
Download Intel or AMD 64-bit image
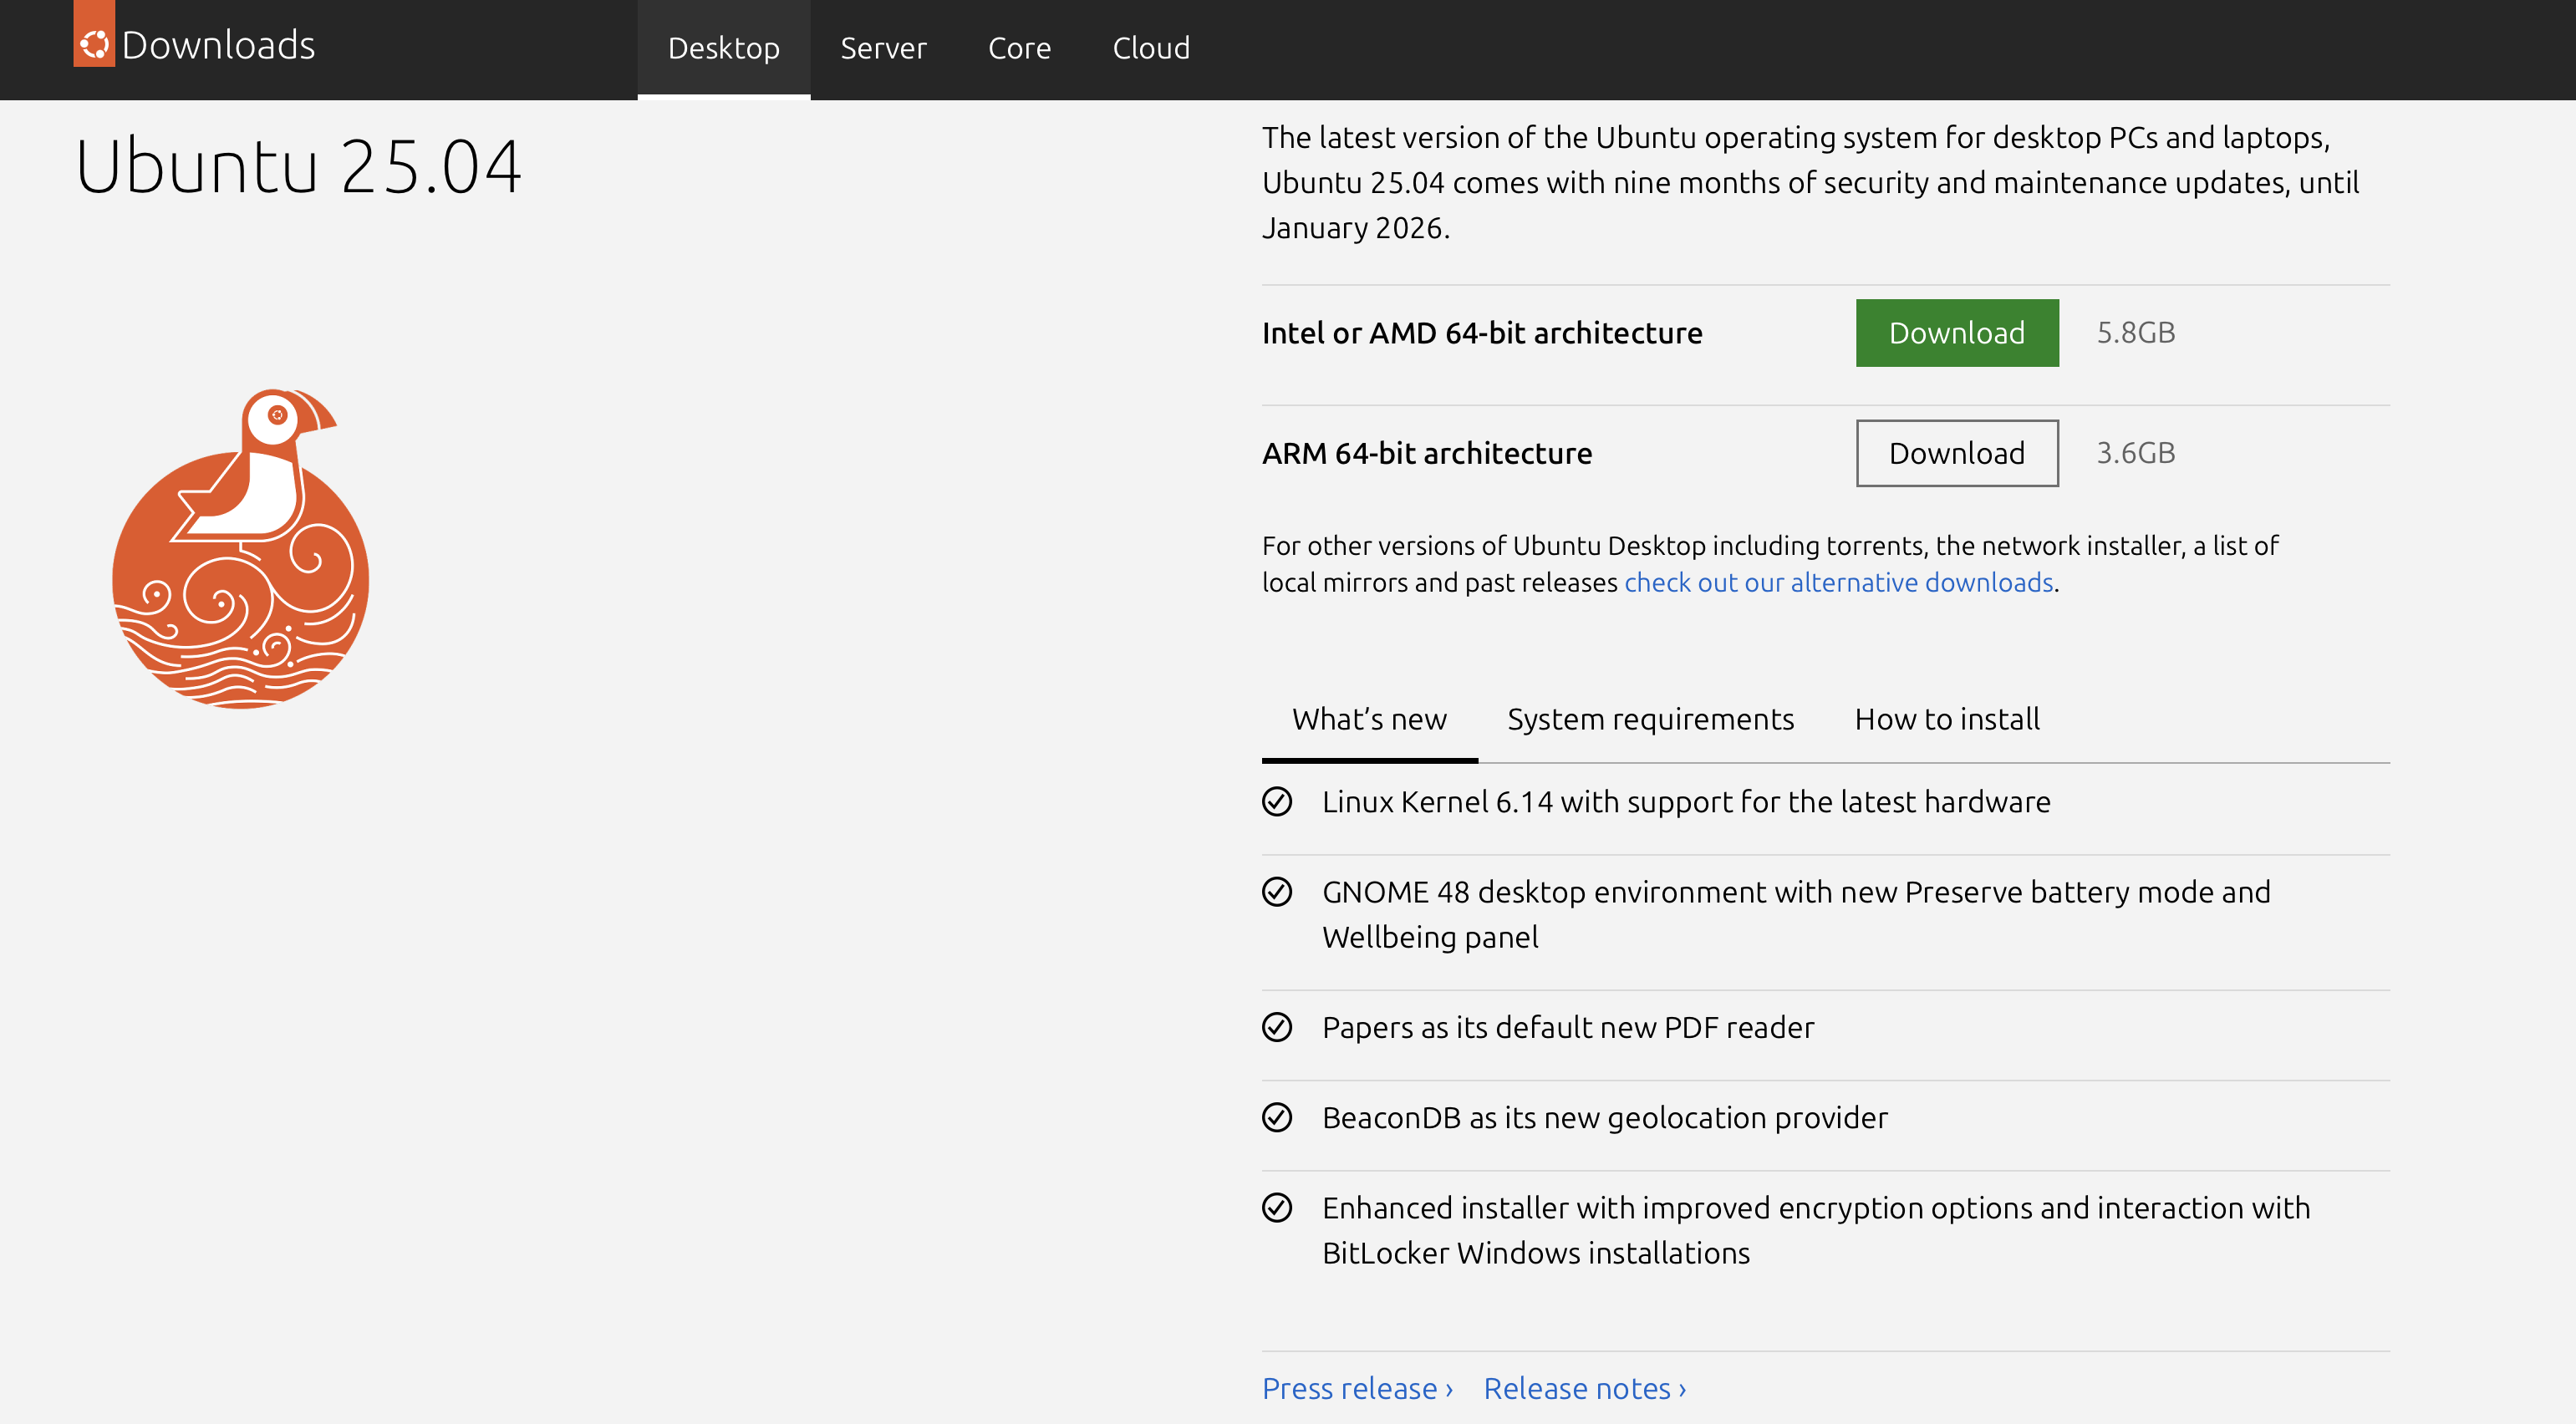tap(1956, 333)
